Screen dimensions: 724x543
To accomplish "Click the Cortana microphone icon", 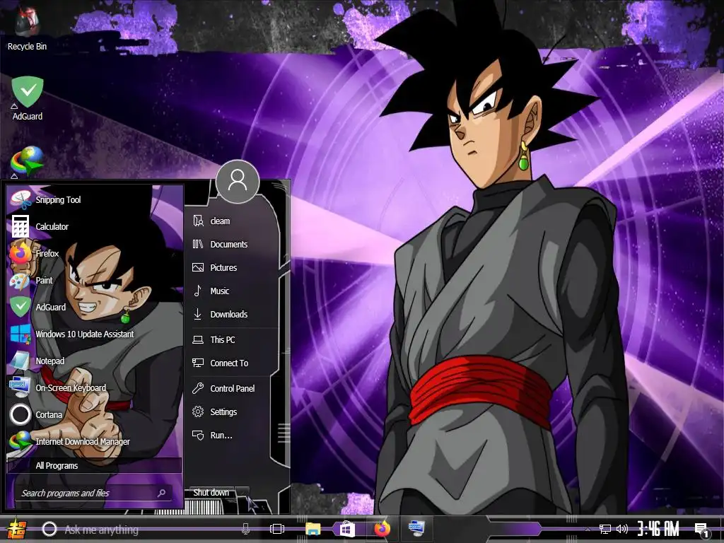I will 245,529.
